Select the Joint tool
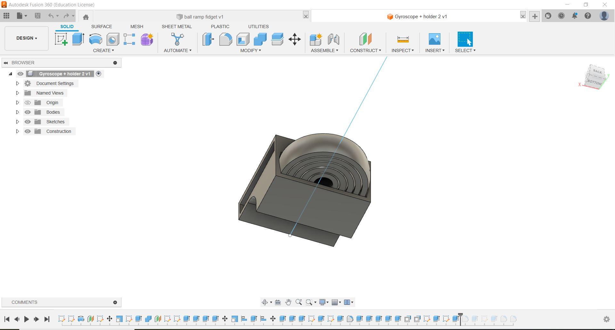This screenshot has height=330, width=615. [333, 39]
